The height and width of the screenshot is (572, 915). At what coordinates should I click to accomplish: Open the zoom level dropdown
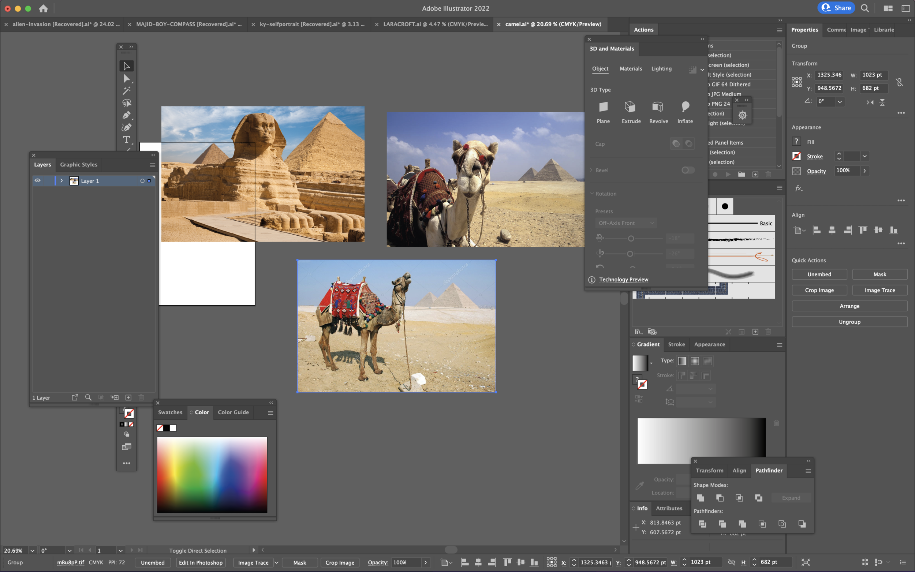point(32,551)
